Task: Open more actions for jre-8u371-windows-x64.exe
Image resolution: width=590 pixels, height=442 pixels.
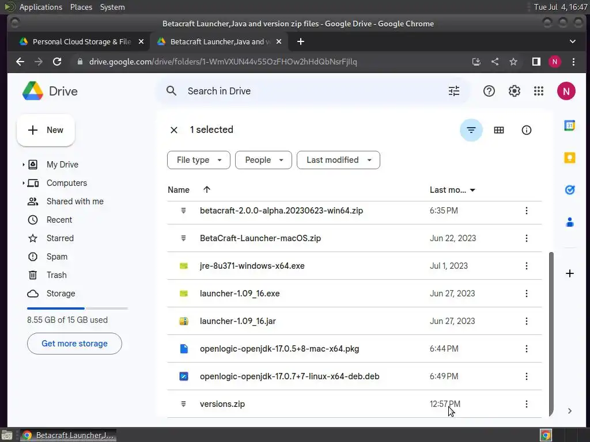Action: pos(527,266)
